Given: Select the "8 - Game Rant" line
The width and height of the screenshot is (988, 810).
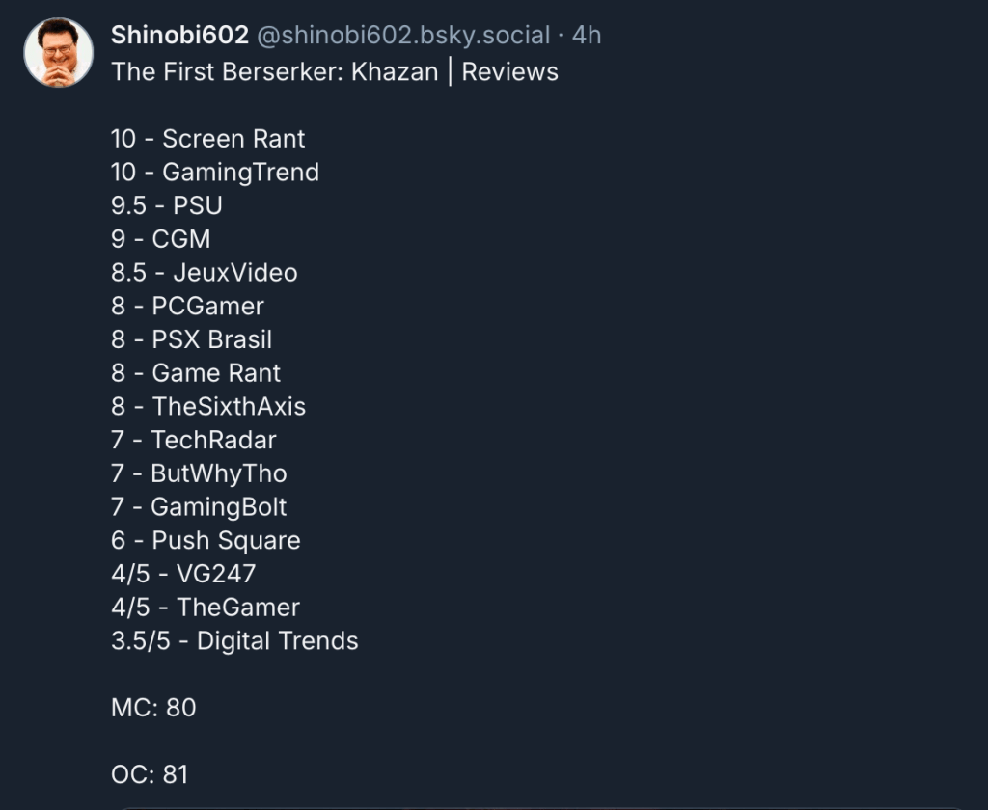Looking at the screenshot, I should (x=195, y=373).
